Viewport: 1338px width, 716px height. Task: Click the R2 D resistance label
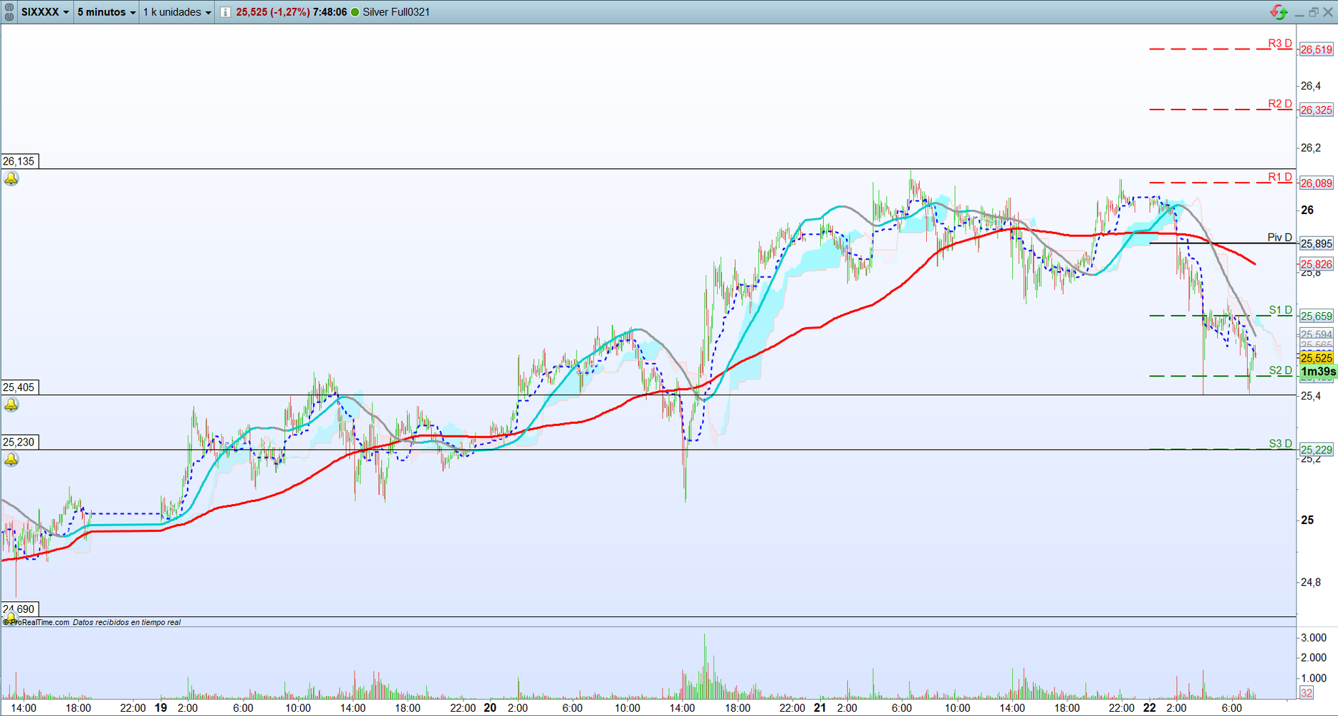click(1280, 104)
